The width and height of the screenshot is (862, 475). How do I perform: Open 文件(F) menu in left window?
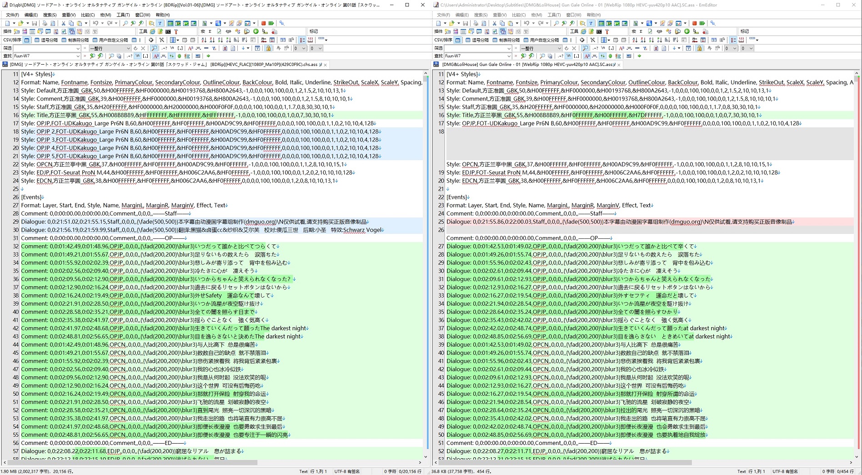coord(12,15)
